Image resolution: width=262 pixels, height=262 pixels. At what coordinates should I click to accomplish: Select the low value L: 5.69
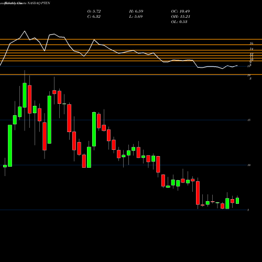[x=136, y=17]
